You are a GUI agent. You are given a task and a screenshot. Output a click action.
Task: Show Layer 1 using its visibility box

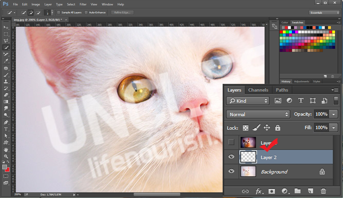pyautogui.click(x=231, y=142)
